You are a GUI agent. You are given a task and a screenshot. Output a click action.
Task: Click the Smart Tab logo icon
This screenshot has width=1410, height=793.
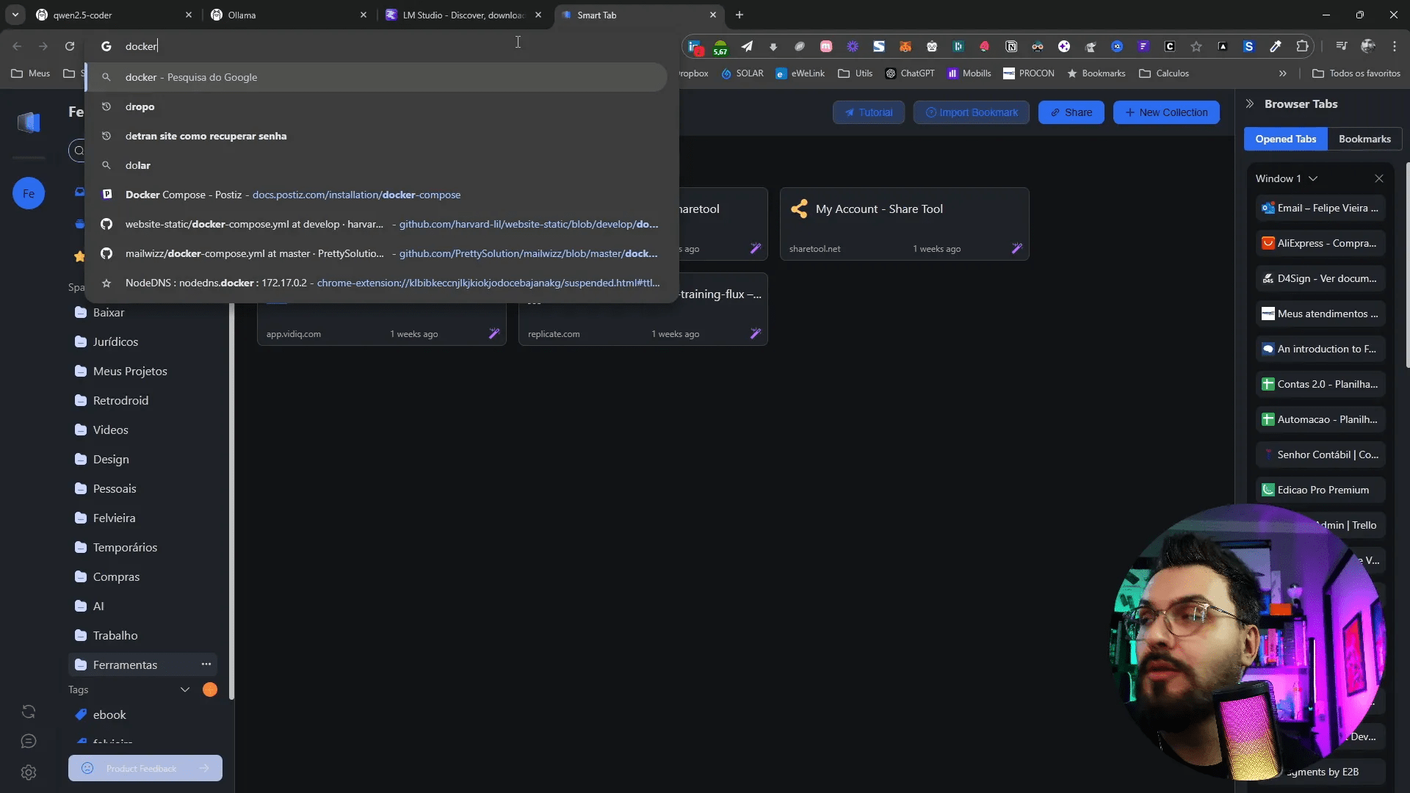pyautogui.click(x=29, y=122)
